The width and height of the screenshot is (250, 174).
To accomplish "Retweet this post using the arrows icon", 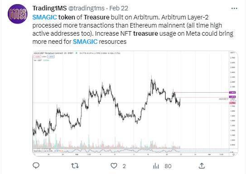I will 75,166.
